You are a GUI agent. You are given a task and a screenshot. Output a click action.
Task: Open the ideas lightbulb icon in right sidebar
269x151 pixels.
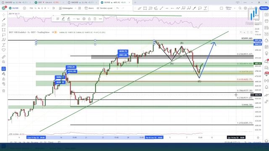(x=266, y=53)
